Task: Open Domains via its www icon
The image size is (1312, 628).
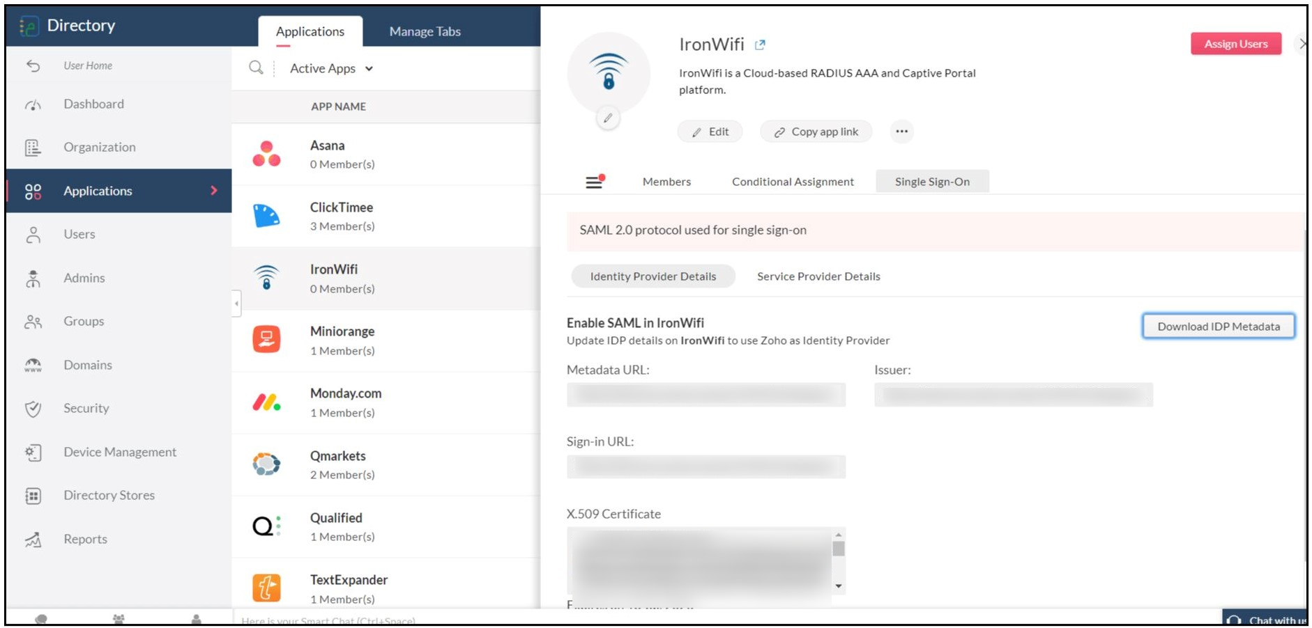Action: (33, 366)
